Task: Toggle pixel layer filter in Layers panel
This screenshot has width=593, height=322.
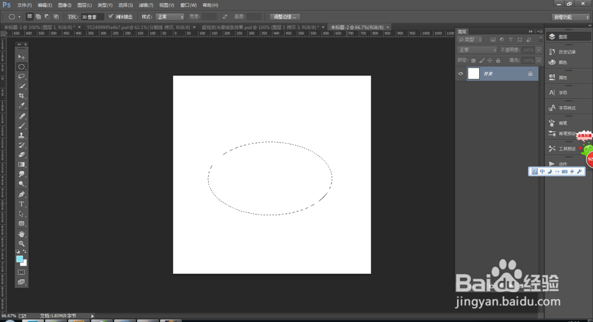Action: tap(493, 39)
